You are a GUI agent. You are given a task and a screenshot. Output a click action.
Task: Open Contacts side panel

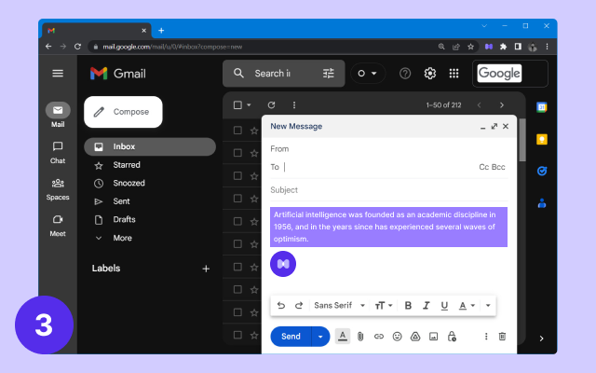542,203
